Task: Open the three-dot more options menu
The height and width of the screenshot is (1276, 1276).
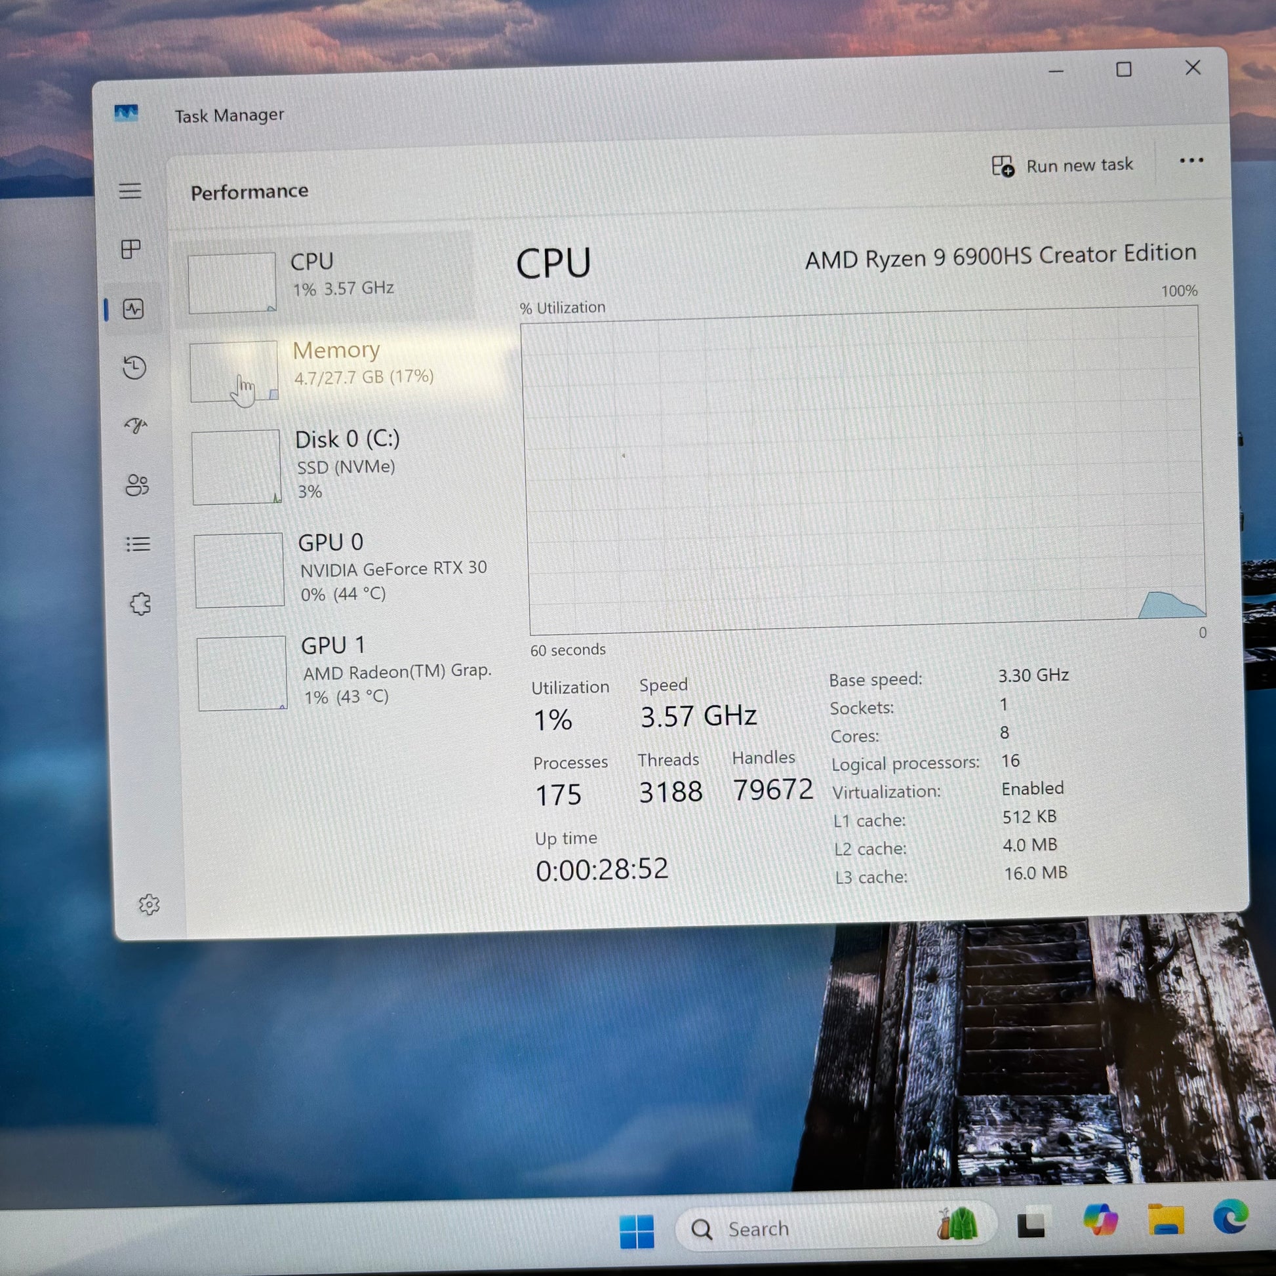Action: [x=1191, y=161]
